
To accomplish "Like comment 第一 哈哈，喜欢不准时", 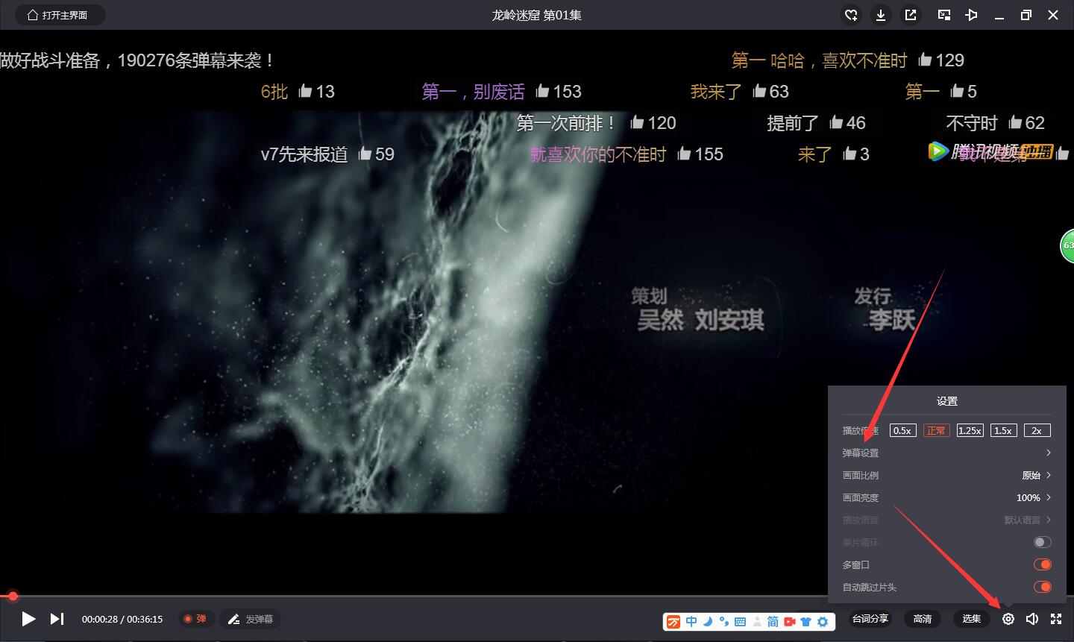I will coord(925,60).
